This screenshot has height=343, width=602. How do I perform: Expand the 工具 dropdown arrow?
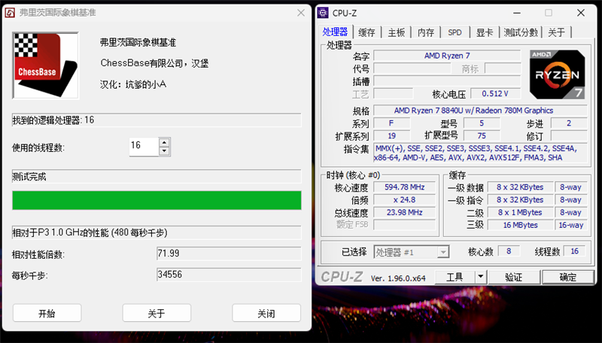coord(481,277)
